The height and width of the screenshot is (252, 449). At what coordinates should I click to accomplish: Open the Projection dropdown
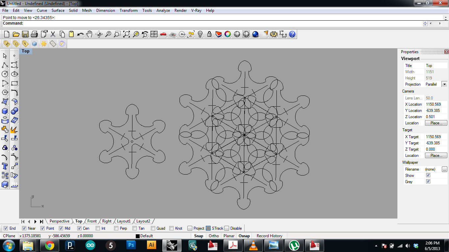tap(444, 84)
